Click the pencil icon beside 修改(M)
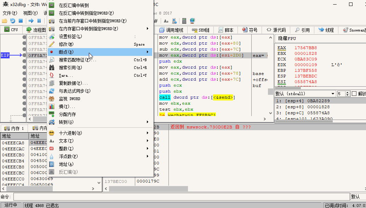The width and height of the screenshot is (366, 208). 52,44
